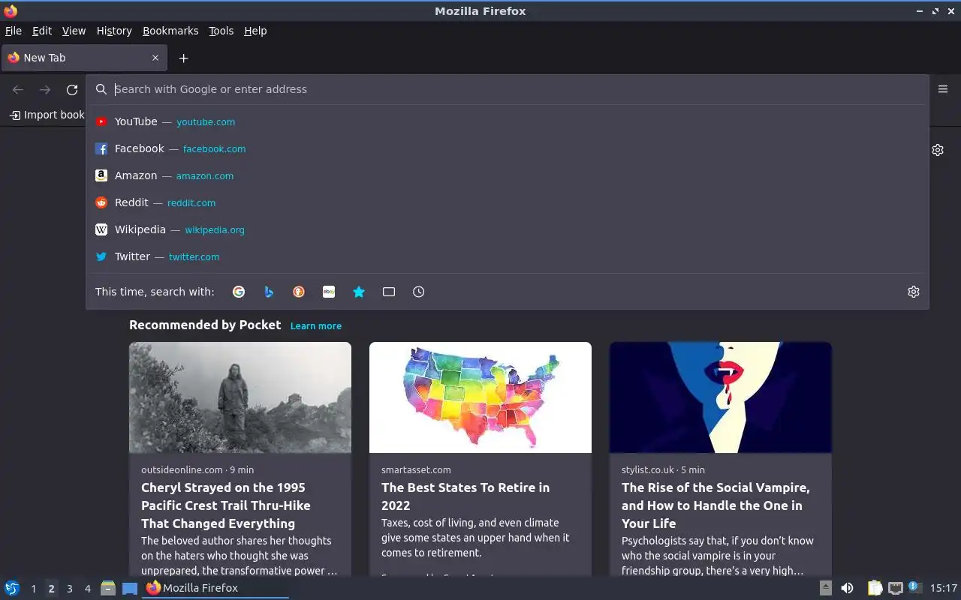
Task: Search open tabs using the tab icon
Action: pos(389,292)
